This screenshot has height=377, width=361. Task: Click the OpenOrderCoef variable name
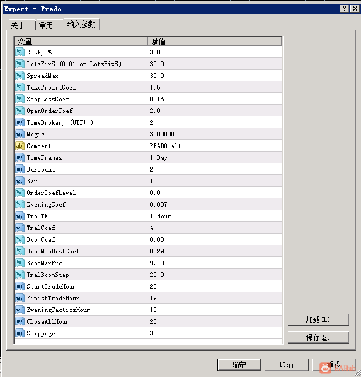tap(49, 111)
